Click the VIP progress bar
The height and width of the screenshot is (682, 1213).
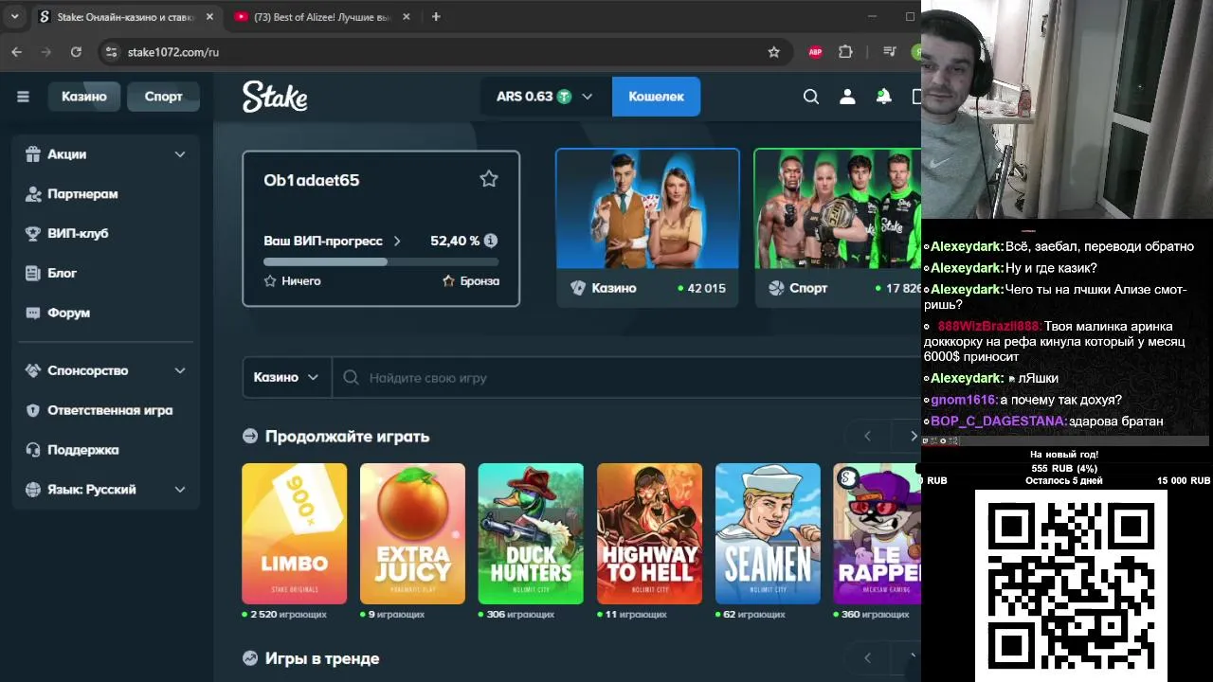click(381, 261)
